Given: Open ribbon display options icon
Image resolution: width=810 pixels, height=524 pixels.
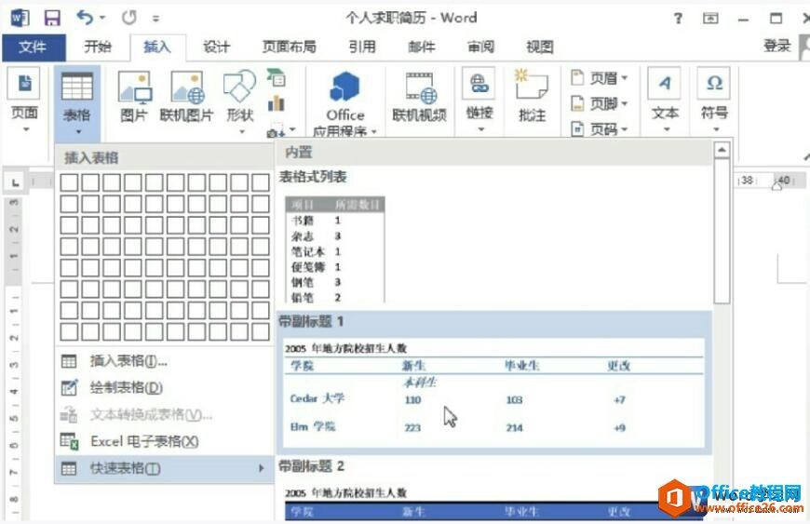Looking at the screenshot, I should coord(710,19).
